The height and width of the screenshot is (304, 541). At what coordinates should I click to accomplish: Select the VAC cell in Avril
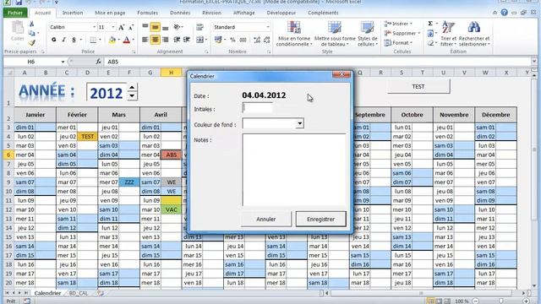click(x=171, y=209)
